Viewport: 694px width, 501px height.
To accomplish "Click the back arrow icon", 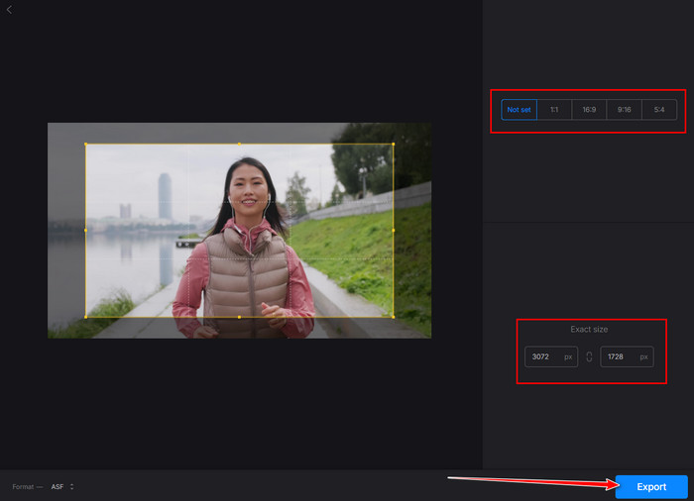I will tap(9, 9).
